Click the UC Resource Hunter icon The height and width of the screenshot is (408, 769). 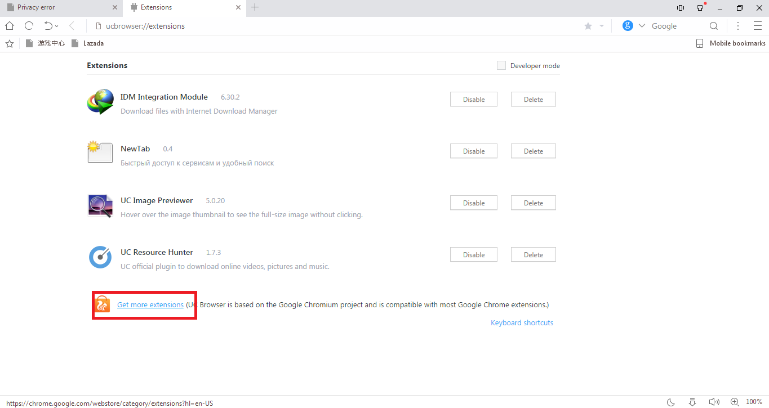click(x=101, y=257)
